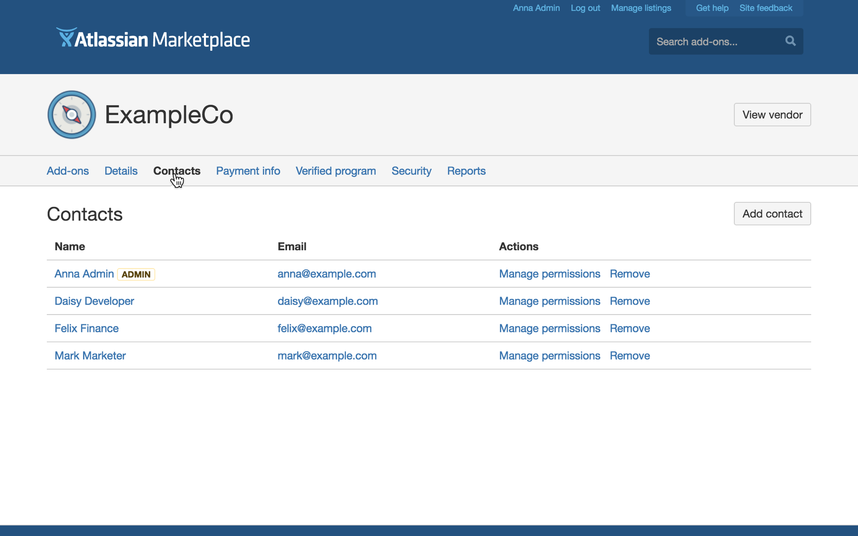Open the Add-ons tab
The height and width of the screenshot is (536, 858).
(67, 171)
